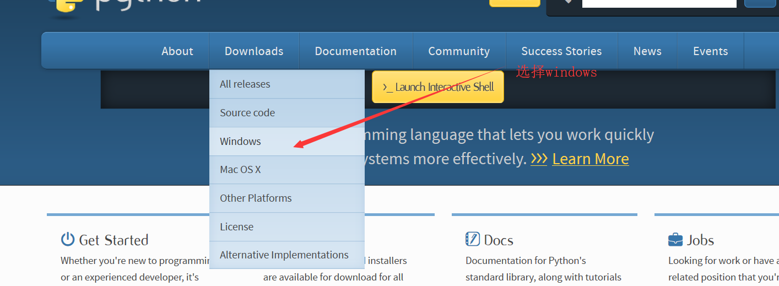The image size is (779, 286).
Task: Click text "Whether you're new to programming"
Action: click(x=135, y=261)
